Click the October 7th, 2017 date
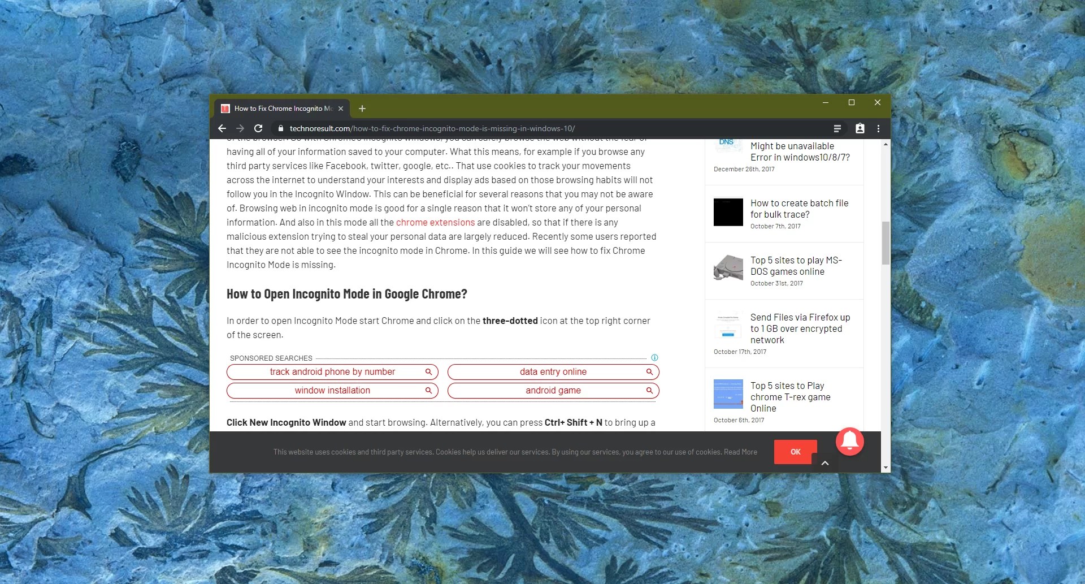This screenshot has height=584, width=1085. (x=775, y=226)
